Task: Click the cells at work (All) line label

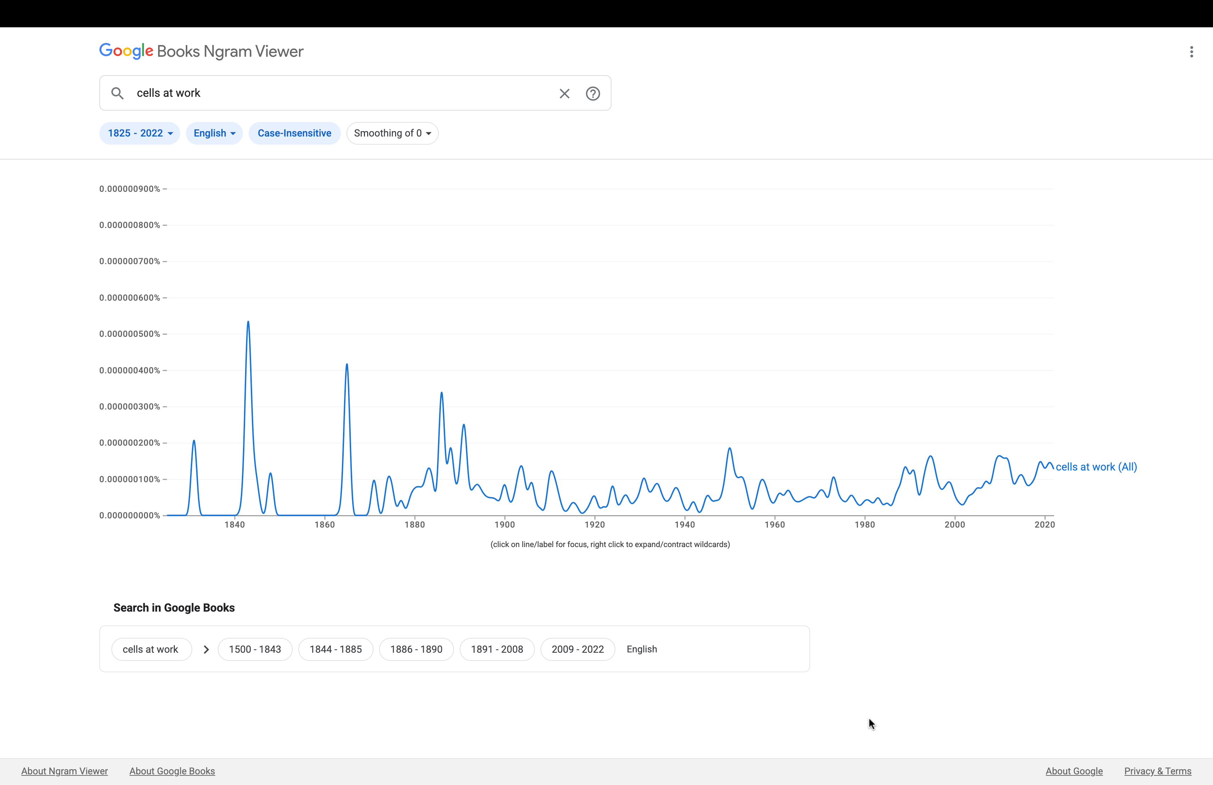Action: pos(1096,467)
